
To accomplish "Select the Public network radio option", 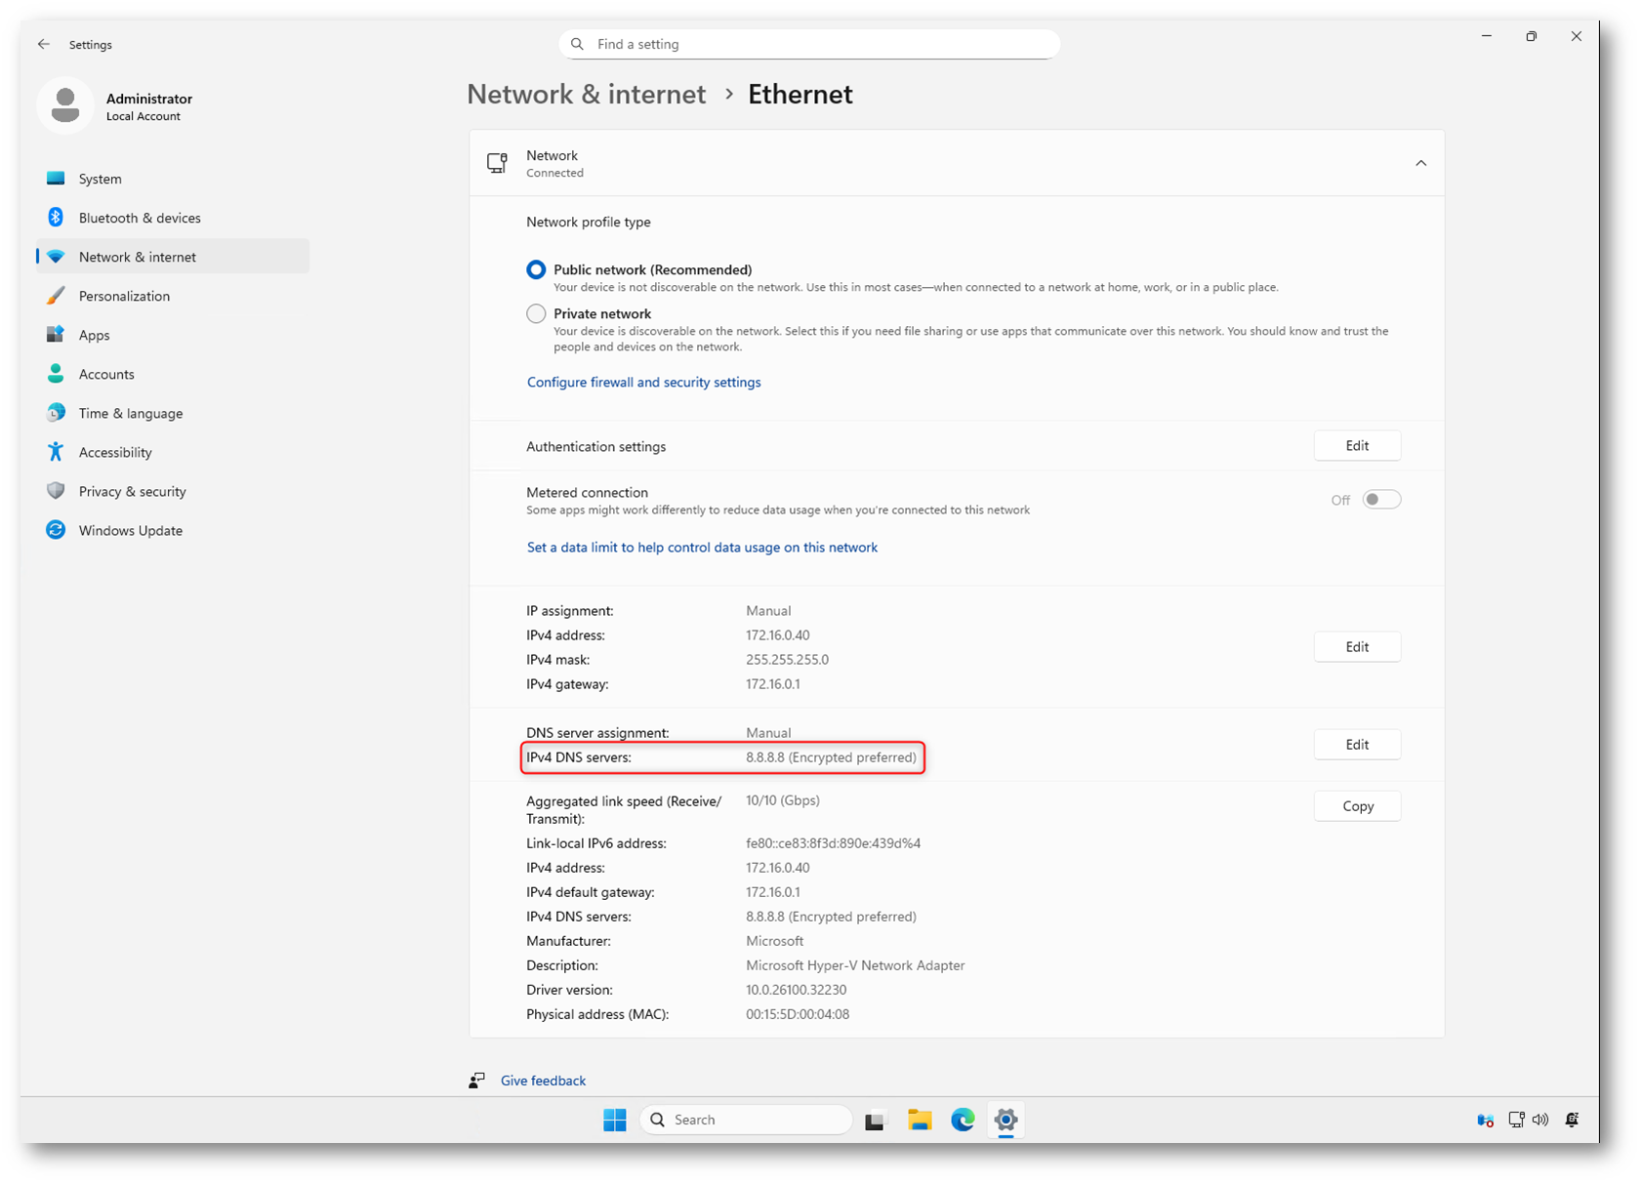I will point(536,270).
